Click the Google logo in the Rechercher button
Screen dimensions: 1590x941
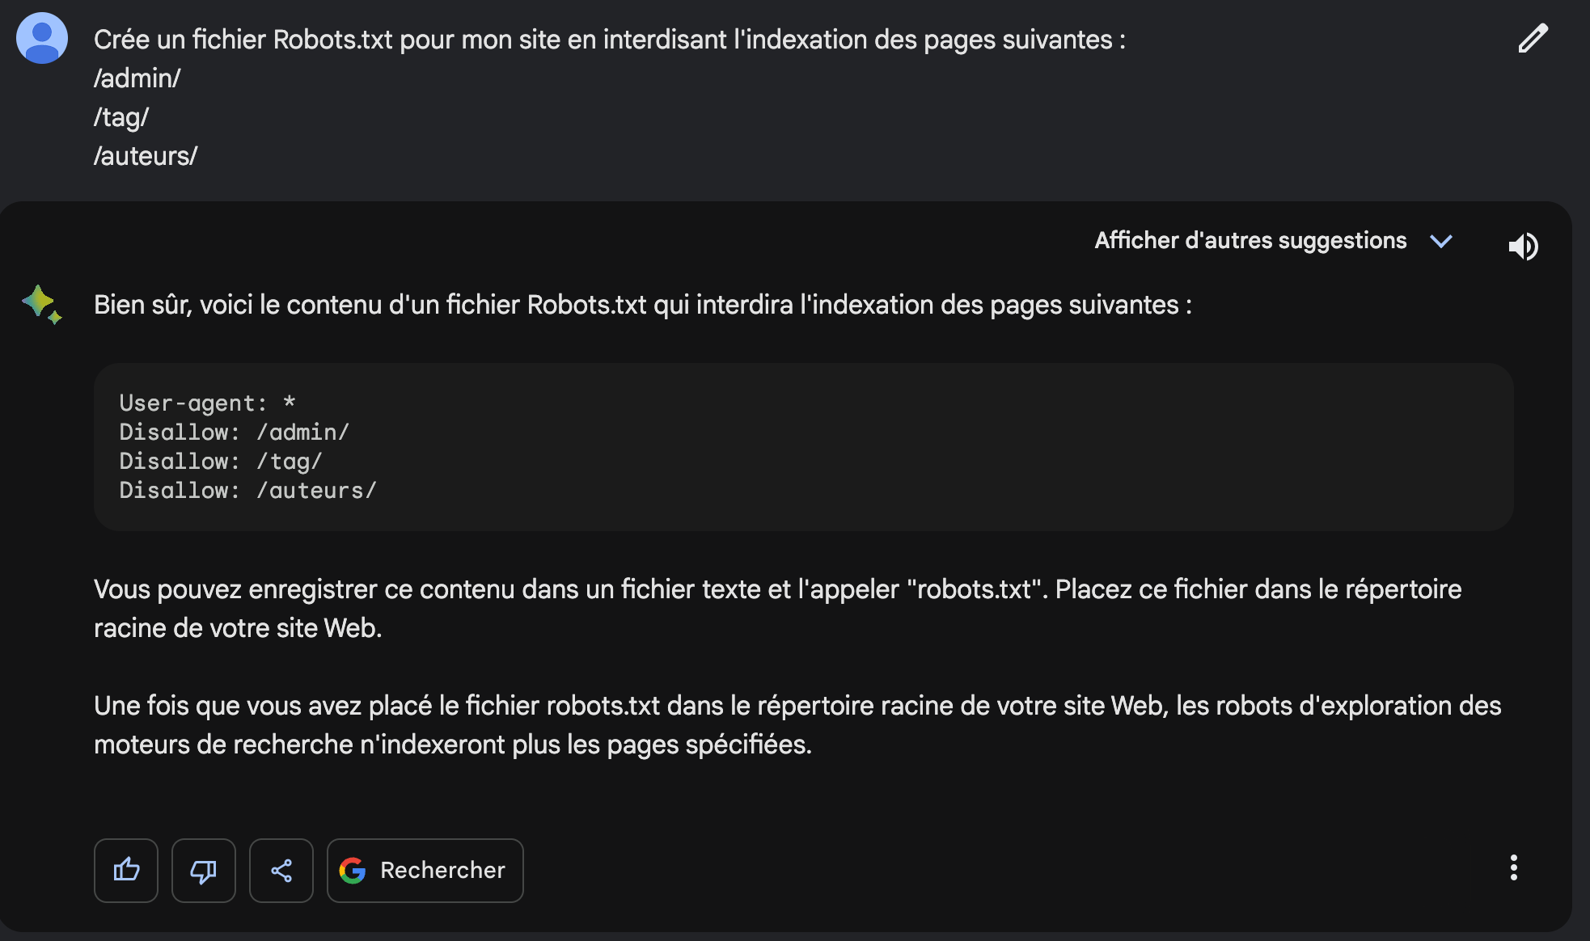pos(353,871)
